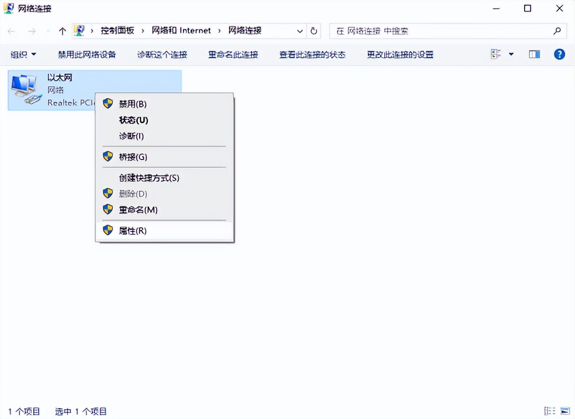The image size is (575, 419).
Task: Click 网络和 Internet breadcrumb
Action: tap(181, 31)
